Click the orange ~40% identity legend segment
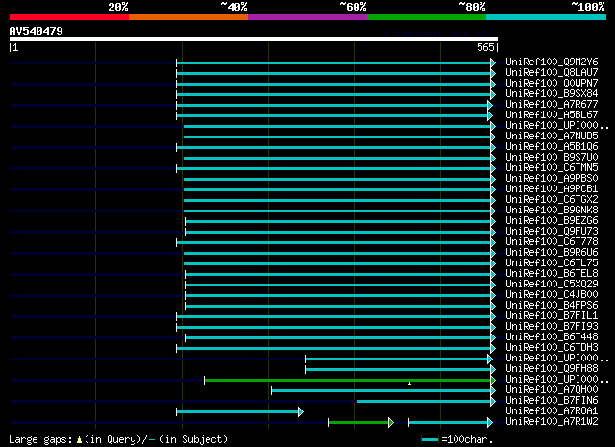Viewport: 615px width, 447px height. point(188,17)
